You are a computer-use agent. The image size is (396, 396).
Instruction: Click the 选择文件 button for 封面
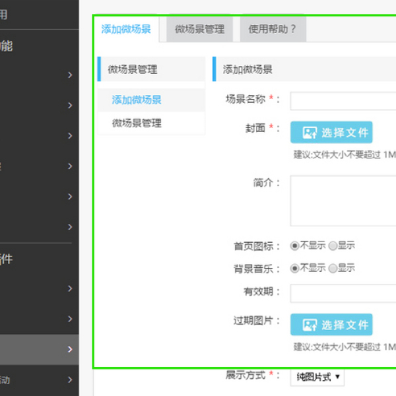pyautogui.click(x=331, y=133)
